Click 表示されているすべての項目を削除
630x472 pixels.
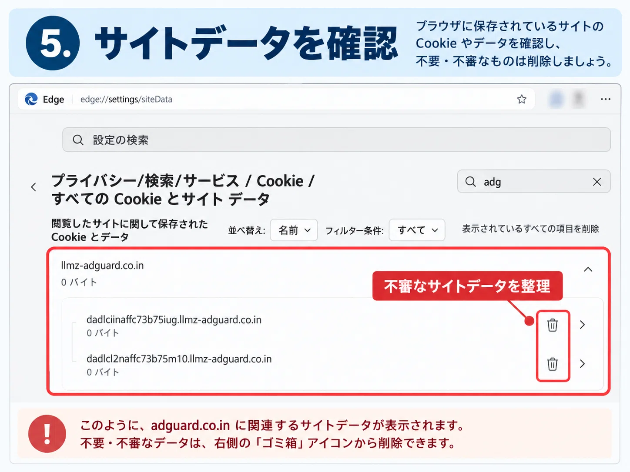point(530,229)
